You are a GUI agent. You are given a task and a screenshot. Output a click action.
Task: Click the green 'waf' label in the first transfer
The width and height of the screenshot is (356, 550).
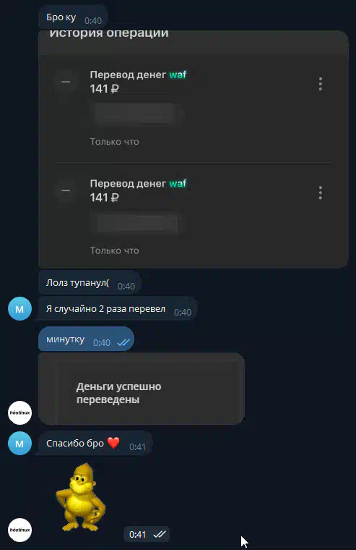coord(178,75)
